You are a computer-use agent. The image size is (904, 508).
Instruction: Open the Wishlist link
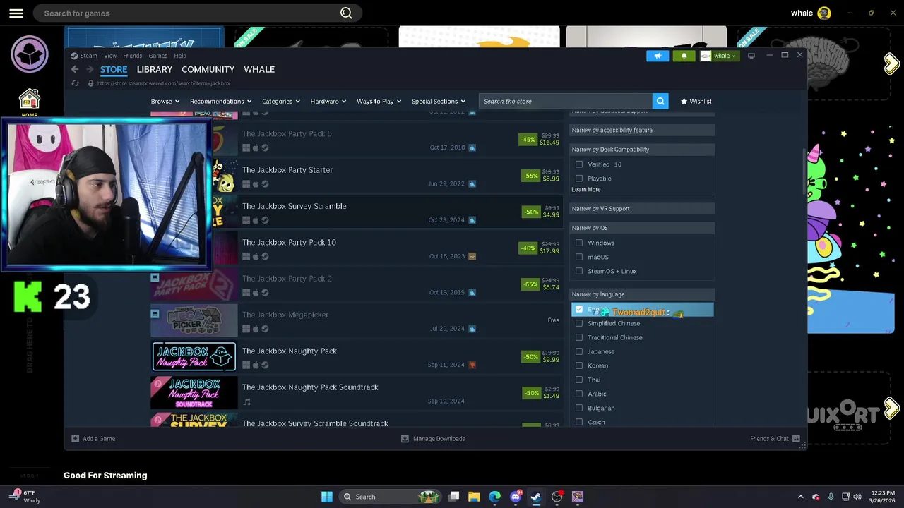click(696, 101)
